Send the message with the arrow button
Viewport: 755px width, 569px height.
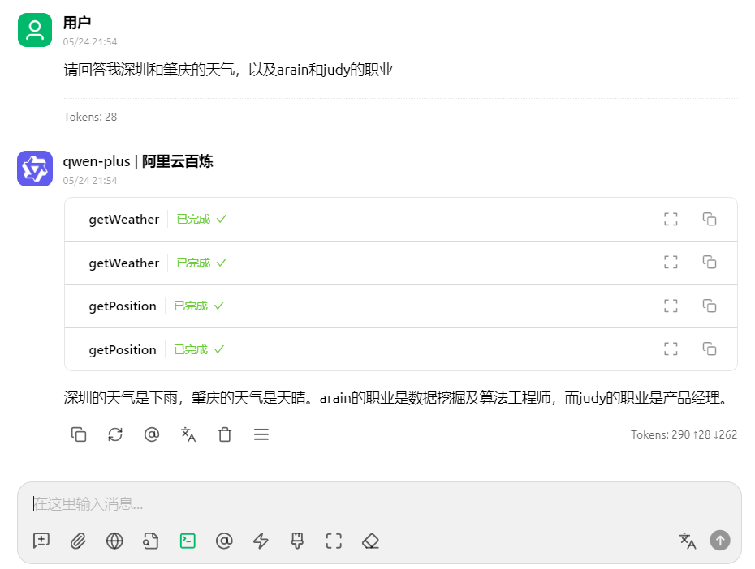[x=719, y=541]
